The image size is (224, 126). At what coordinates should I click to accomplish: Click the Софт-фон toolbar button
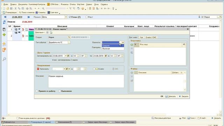(x=53, y=13)
